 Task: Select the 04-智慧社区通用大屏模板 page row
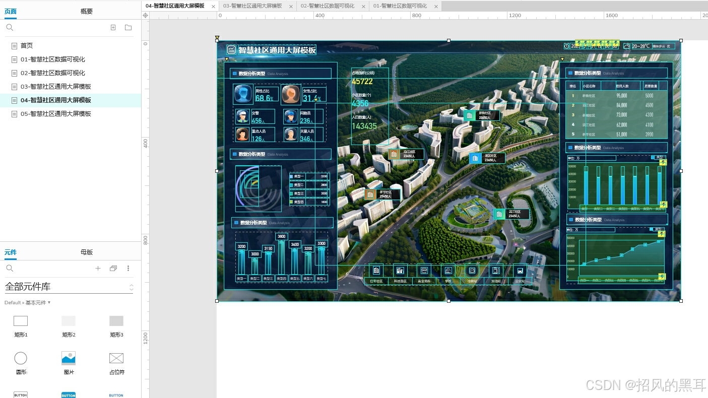71,100
